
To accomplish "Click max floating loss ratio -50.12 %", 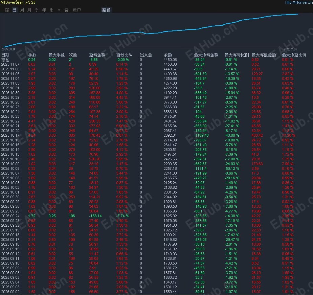I will 232,168.
